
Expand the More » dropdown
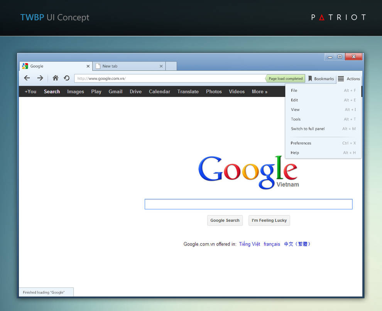point(260,91)
